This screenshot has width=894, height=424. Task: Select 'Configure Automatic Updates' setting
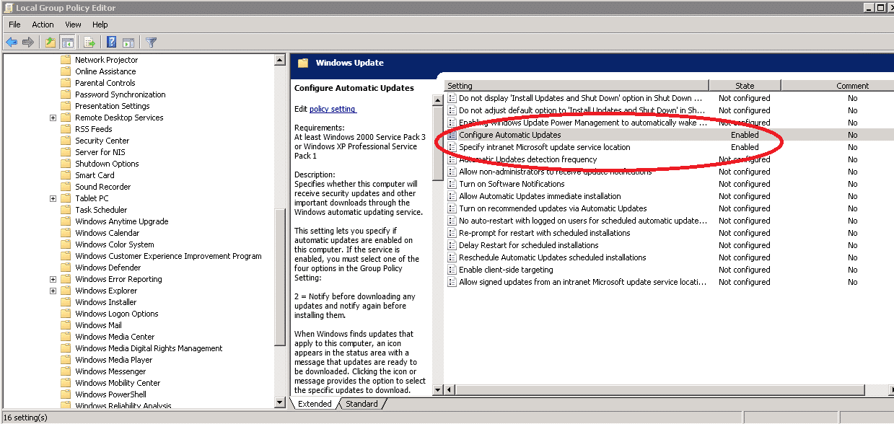(509, 135)
